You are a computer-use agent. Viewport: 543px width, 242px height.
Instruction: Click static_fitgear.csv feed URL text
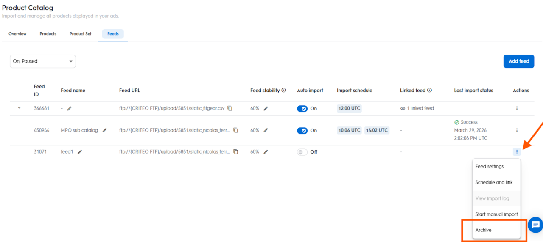[172, 108]
